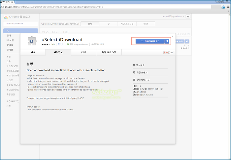The height and width of the screenshot is (160, 231).
Task: Click the browser address bar
Action: point(106,7)
